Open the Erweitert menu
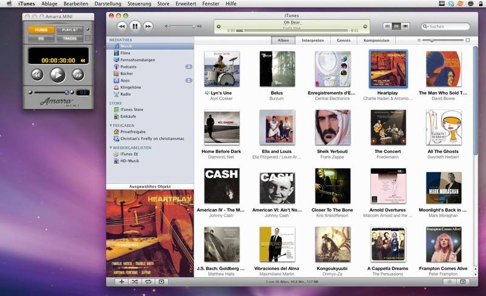The width and height of the screenshot is (486, 296). coord(186,4)
